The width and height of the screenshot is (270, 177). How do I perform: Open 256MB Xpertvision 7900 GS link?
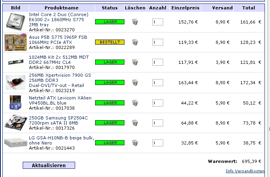point(60,80)
